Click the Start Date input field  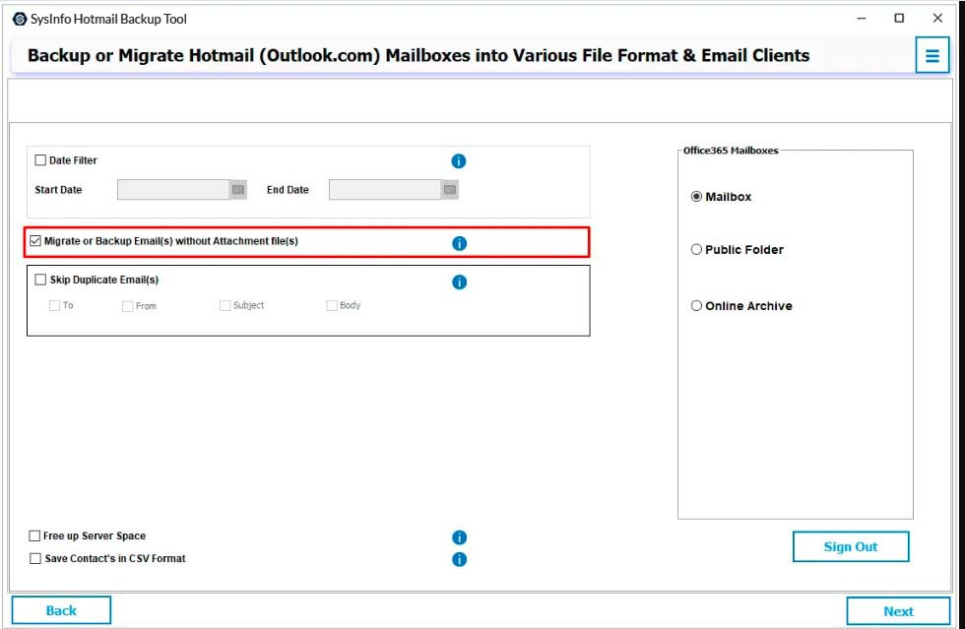[x=173, y=190]
